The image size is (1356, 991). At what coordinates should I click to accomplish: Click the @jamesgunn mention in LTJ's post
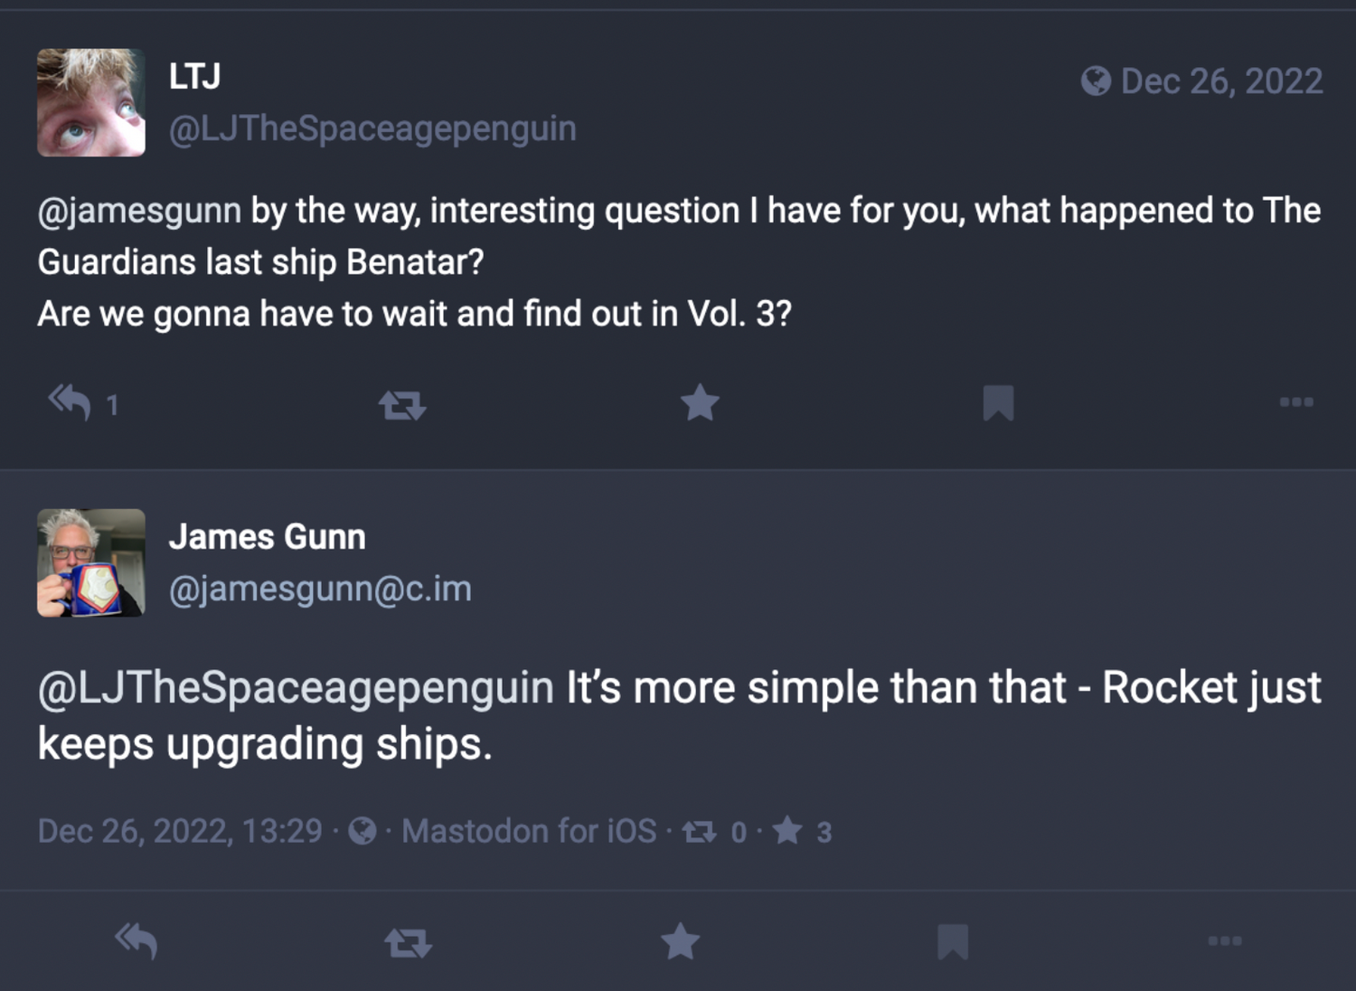(x=139, y=211)
